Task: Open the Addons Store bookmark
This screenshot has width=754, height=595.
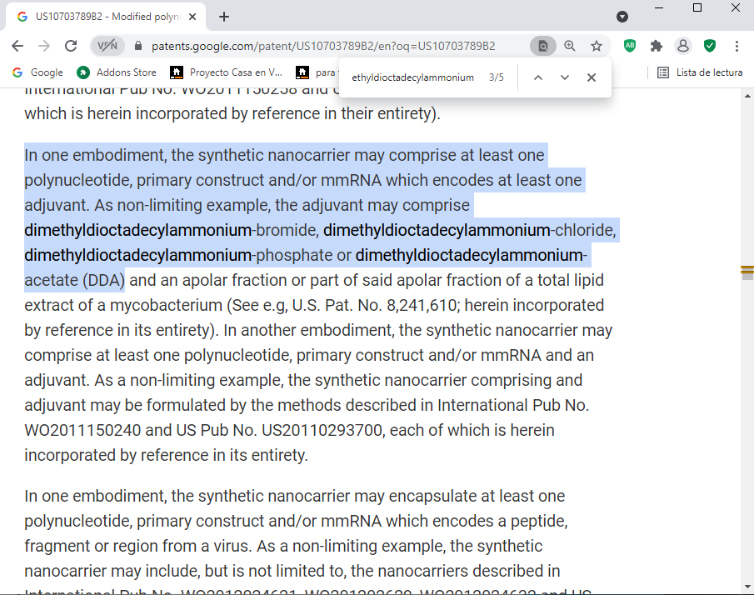Action: (117, 72)
